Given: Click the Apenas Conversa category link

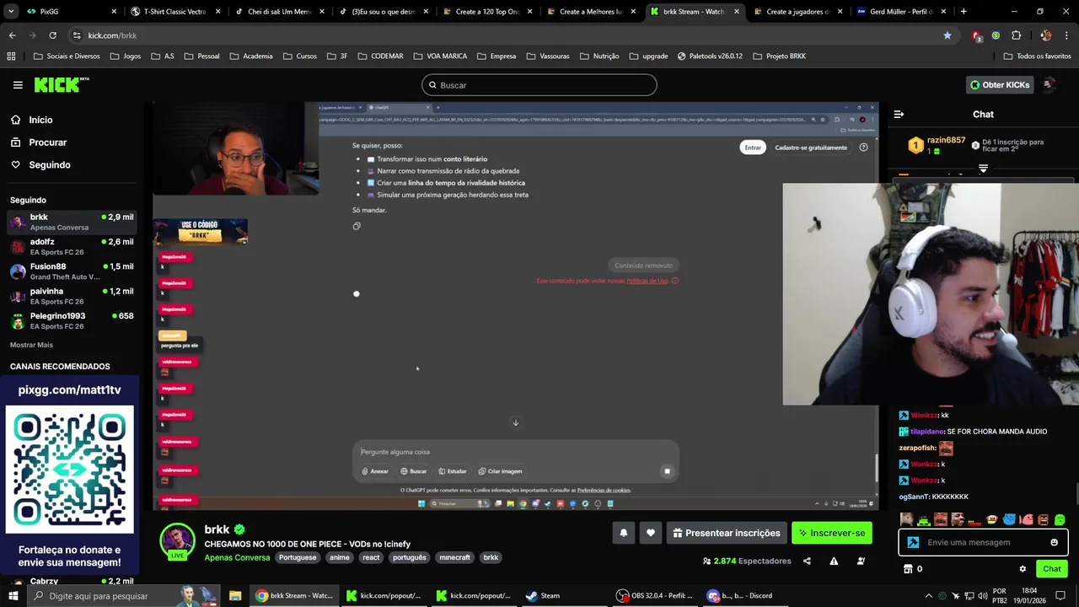Looking at the screenshot, I should [x=237, y=557].
